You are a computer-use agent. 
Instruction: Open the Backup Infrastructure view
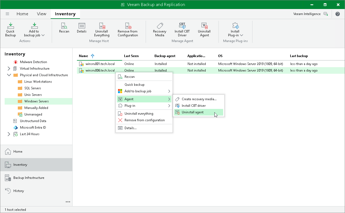(x=36, y=178)
